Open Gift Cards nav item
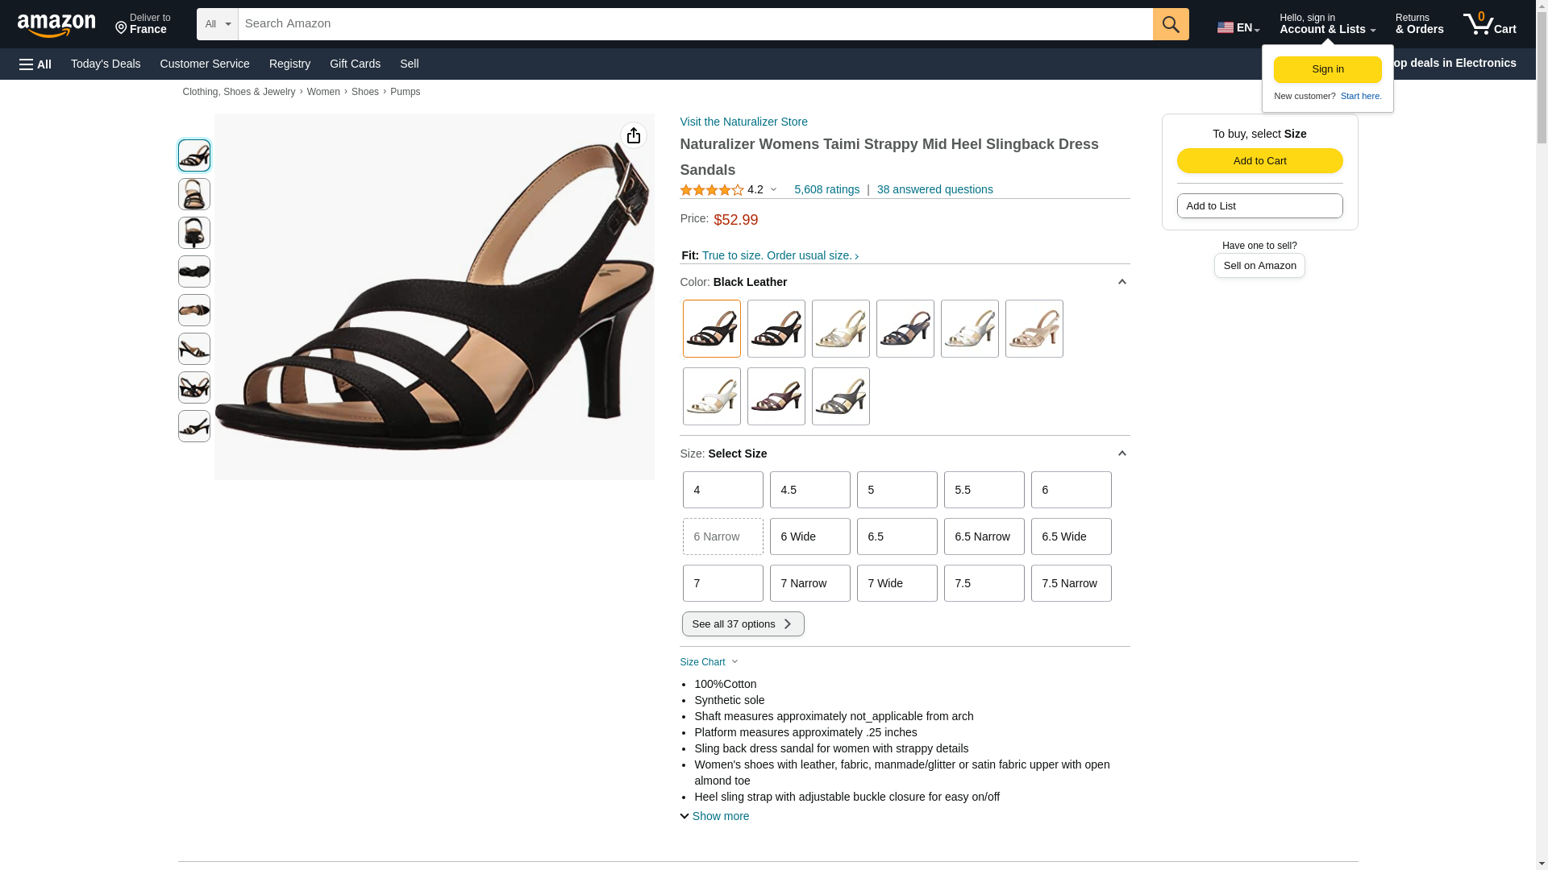This screenshot has width=1548, height=870. (355, 64)
